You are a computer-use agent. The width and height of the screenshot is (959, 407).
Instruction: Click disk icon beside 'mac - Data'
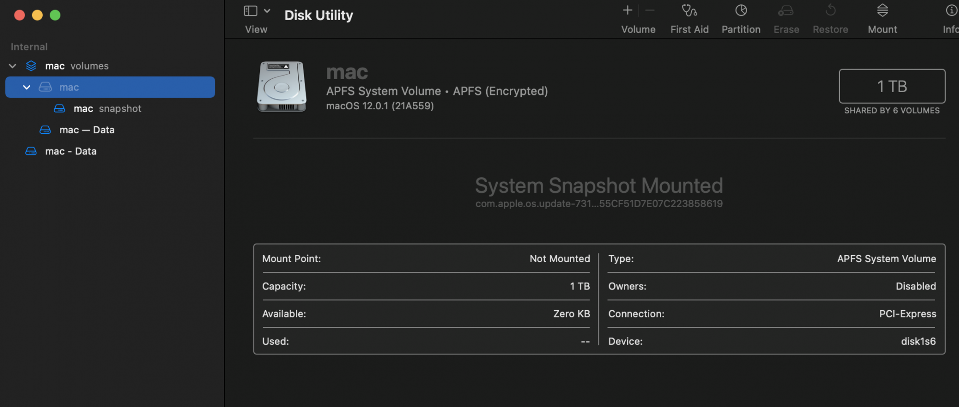pyautogui.click(x=31, y=151)
